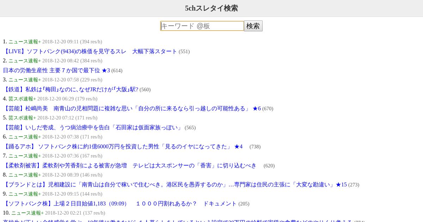This screenshot has height=222, width=423.
Task: Click the reply count (620)
Action: (x=269, y=166)
